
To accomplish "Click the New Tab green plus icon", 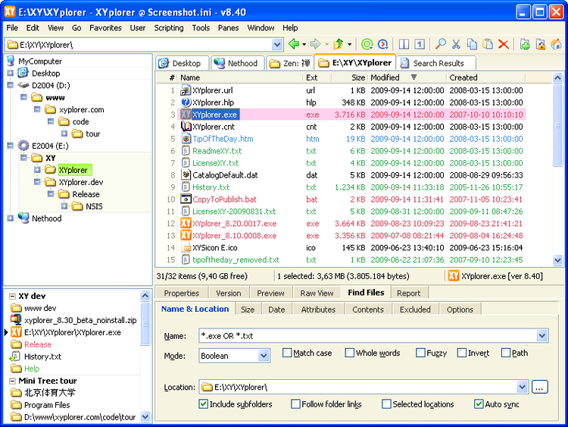I will (x=525, y=44).
